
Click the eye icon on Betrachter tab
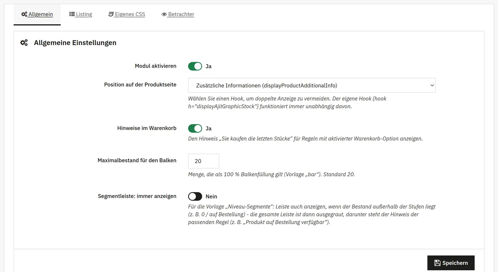[x=164, y=14]
